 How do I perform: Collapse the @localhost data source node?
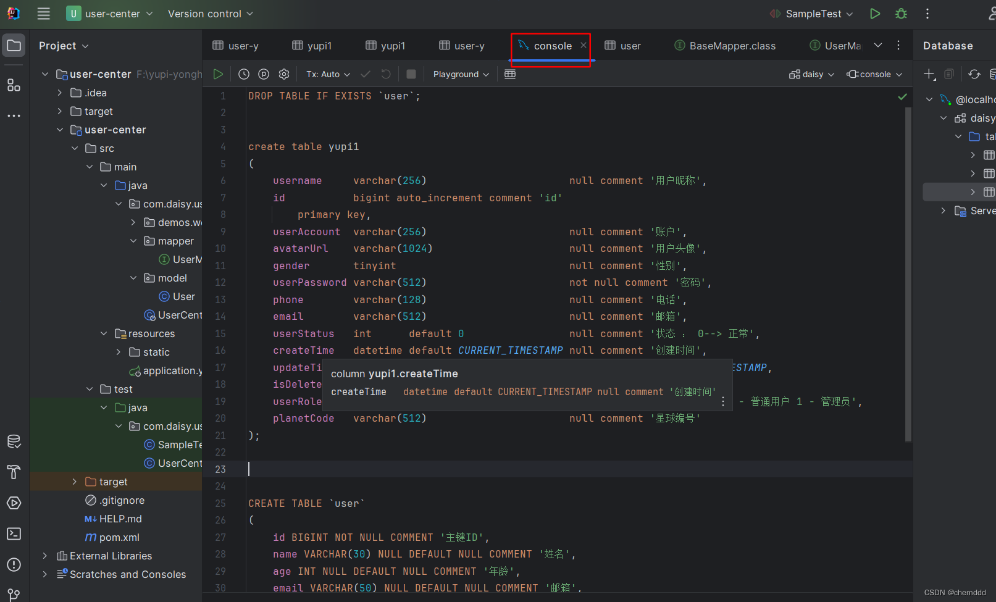[929, 99]
